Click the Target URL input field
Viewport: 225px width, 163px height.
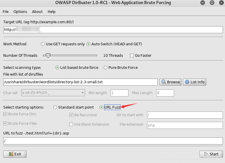click(x=113, y=30)
